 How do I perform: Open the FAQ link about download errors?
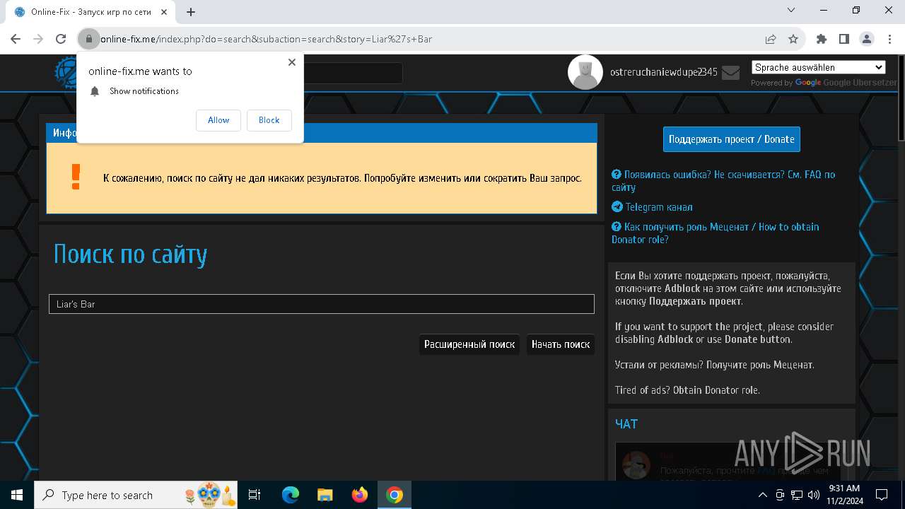pyautogui.click(x=723, y=181)
